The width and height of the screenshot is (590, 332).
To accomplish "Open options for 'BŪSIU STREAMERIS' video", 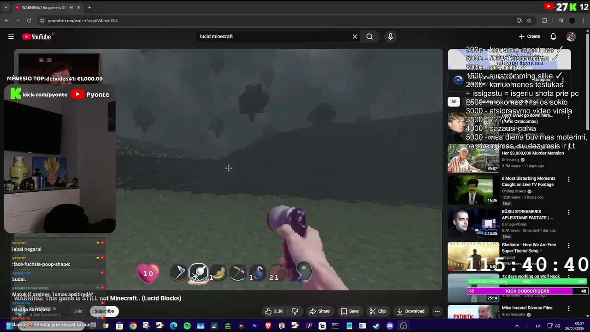I will point(569,213).
